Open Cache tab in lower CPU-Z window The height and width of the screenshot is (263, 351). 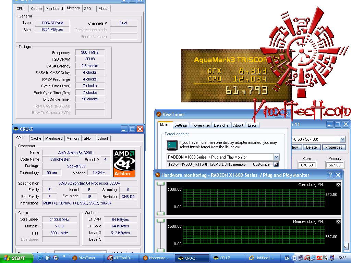click(36, 138)
